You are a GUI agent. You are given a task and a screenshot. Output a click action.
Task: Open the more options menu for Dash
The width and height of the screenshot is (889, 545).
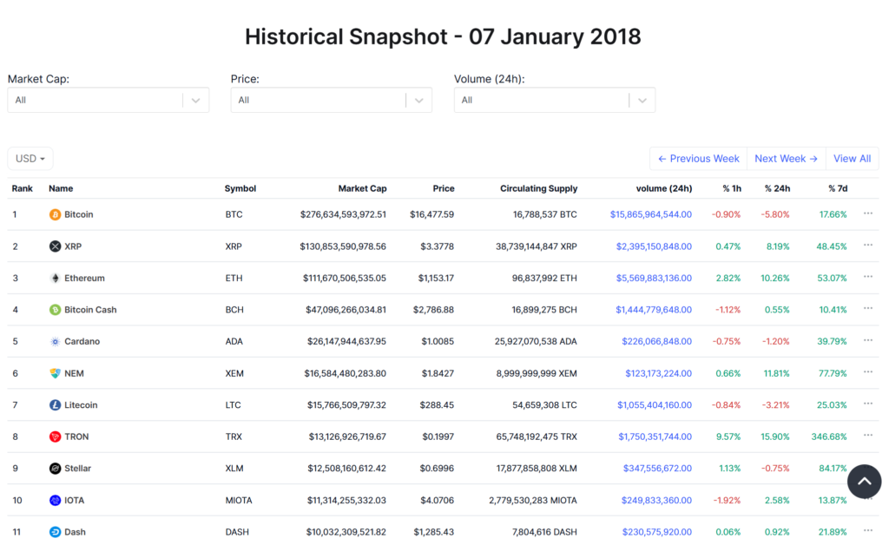(868, 531)
